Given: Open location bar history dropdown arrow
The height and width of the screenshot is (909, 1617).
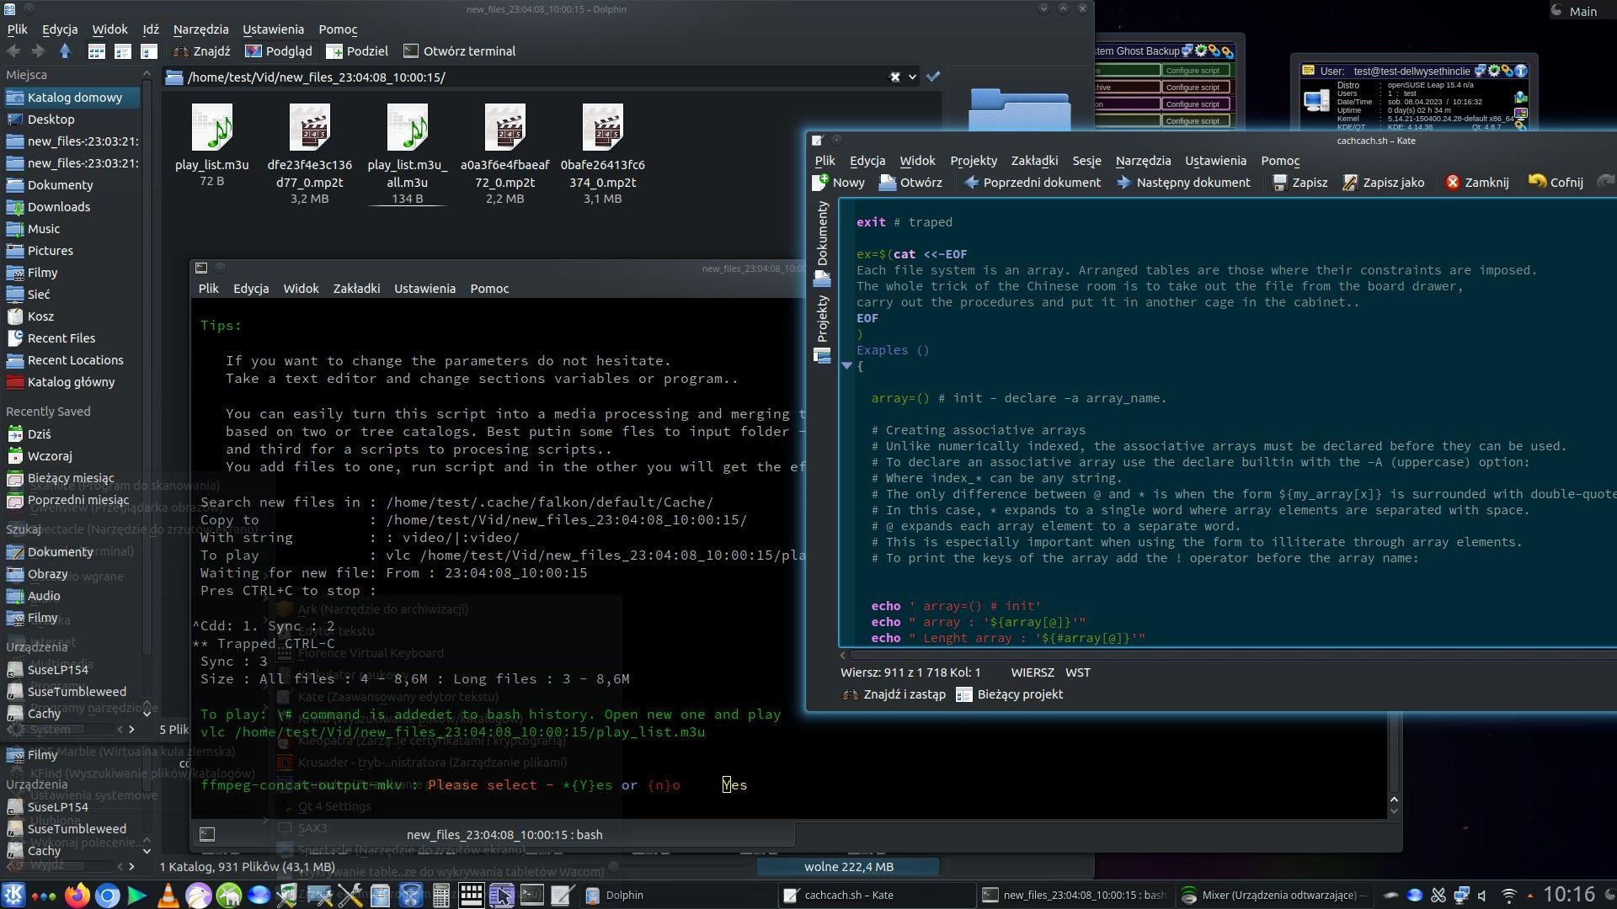Looking at the screenshot, I should pos(912,77).
